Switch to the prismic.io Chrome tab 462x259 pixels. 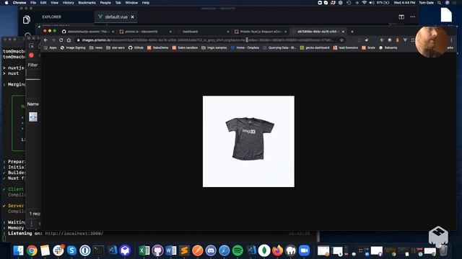pos(144,32)
